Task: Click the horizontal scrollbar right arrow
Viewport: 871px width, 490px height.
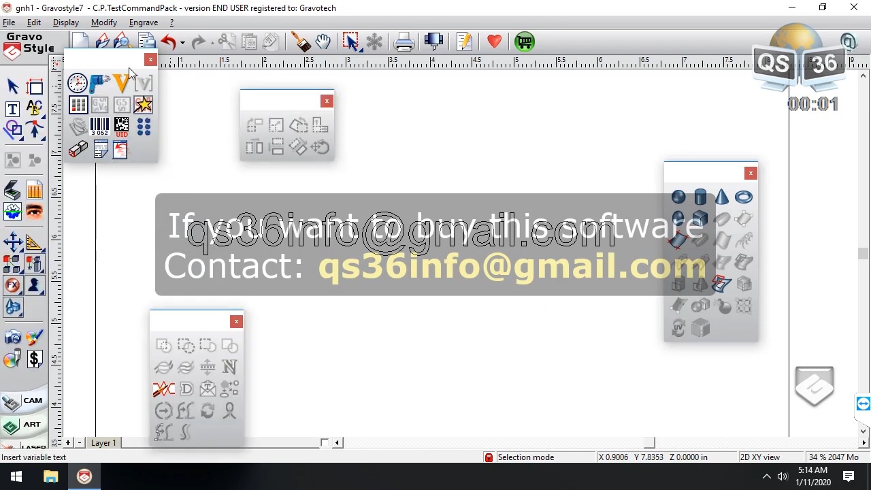Action: tap(864, 443)
